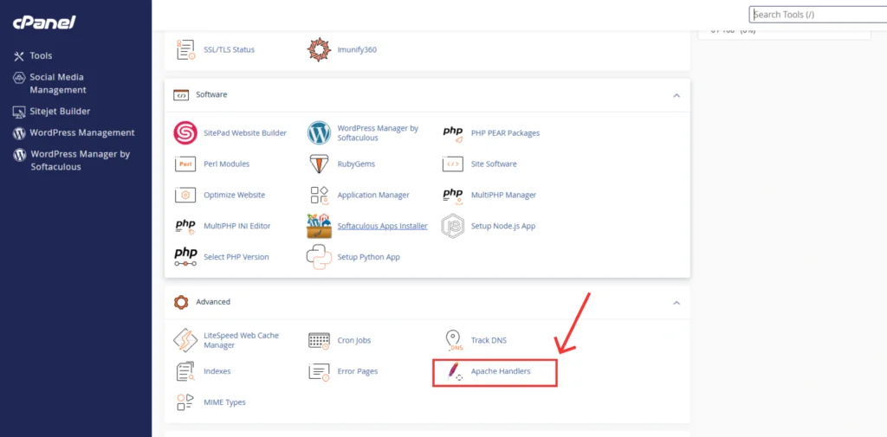
Task: Open the Select PHP Version link
Action: coord(236,257)
